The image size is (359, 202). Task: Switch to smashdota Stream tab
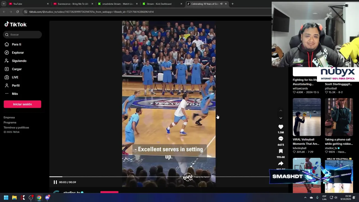pos(118,4)
